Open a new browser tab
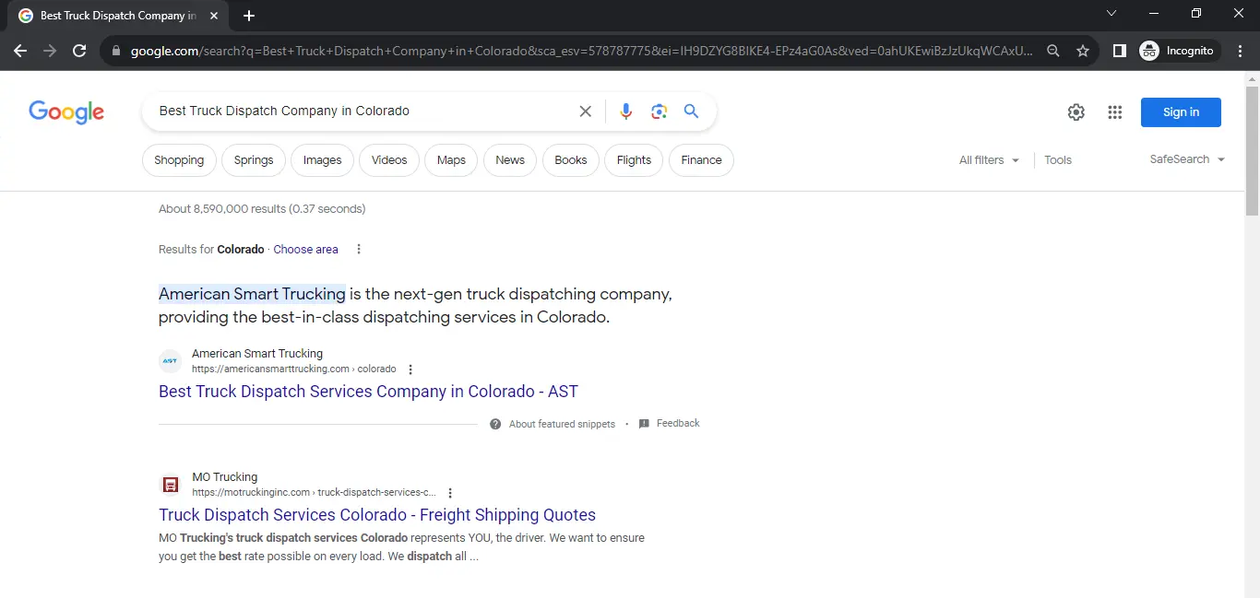 click(249, 16)
